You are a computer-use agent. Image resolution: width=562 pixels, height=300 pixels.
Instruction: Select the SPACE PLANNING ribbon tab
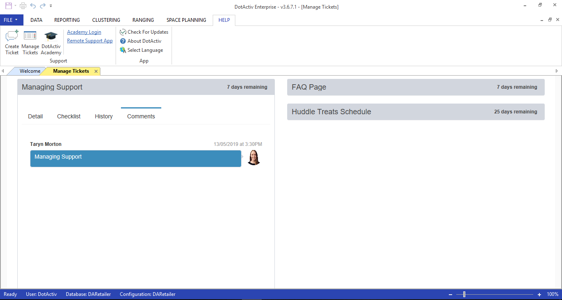coord(186,20)
